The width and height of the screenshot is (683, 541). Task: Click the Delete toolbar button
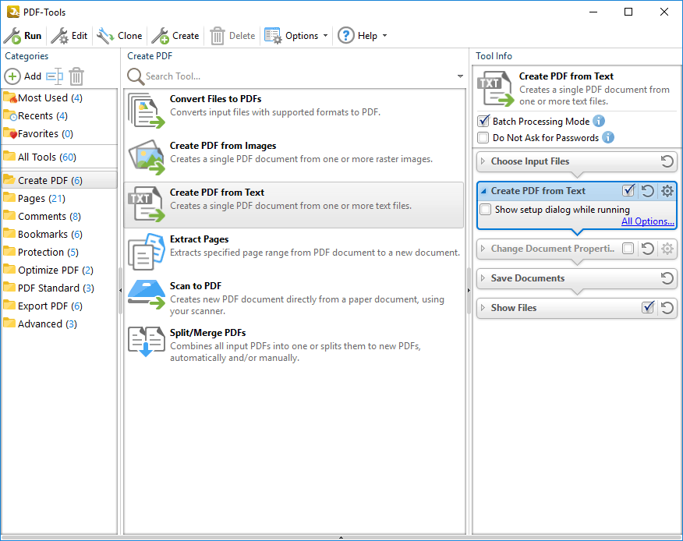pyautogui.click(x=232, y=36)
